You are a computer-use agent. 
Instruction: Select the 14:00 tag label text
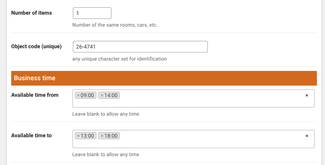(111, 95)
